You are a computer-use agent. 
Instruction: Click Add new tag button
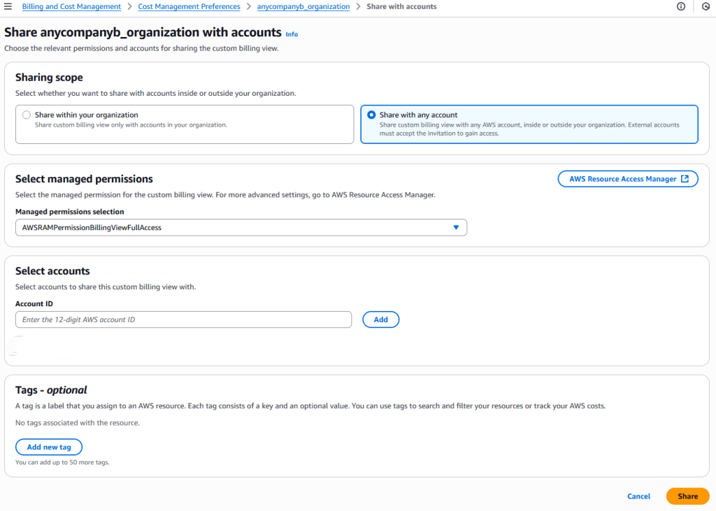click(49, 447)
